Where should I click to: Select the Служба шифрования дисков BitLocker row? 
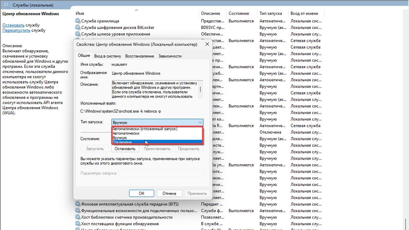[x=118, y=27]
